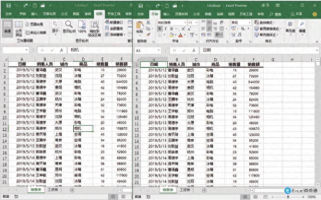The width and height of the screenshot is (321, 200).
Task: Click Search (搜索) in right window ribbon
Action: 275,14
